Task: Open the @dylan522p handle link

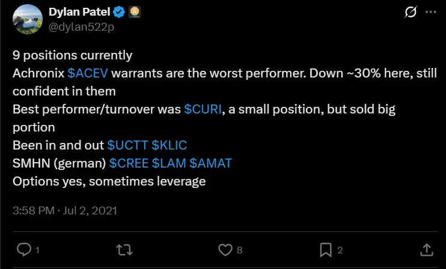Action: [73, 26]
